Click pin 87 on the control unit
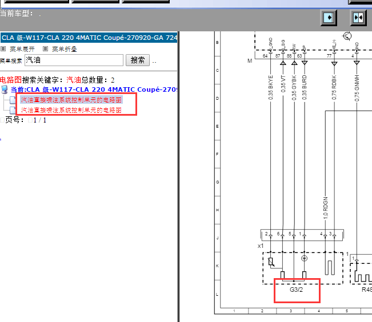372x322 pixels. coord(278,56)
